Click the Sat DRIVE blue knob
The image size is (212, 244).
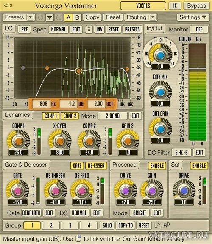(x=184, y=190)
